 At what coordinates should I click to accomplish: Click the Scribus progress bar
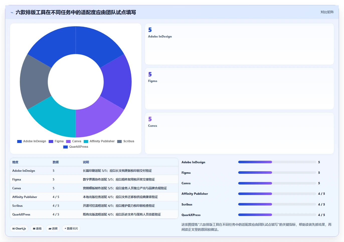point(277,204)
